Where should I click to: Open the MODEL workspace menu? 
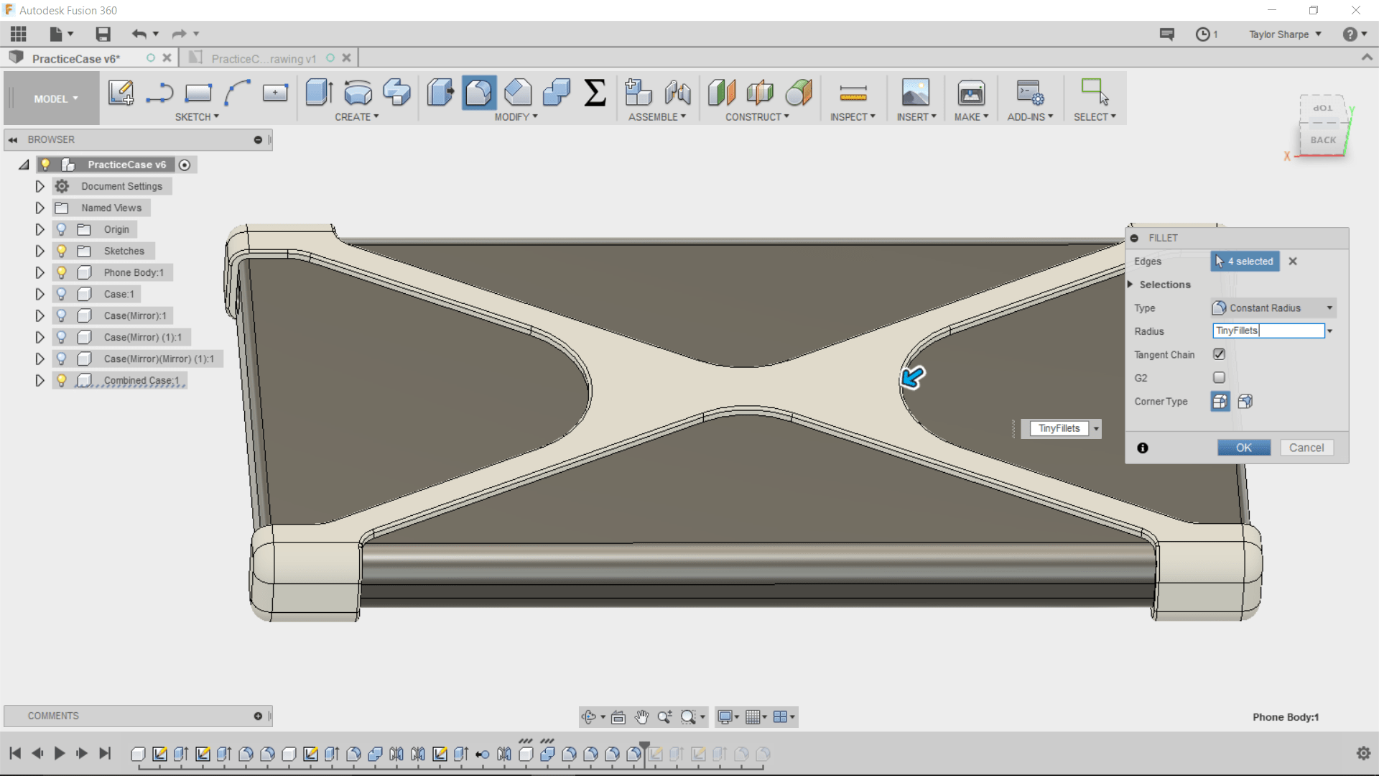[x=50, y=98]
